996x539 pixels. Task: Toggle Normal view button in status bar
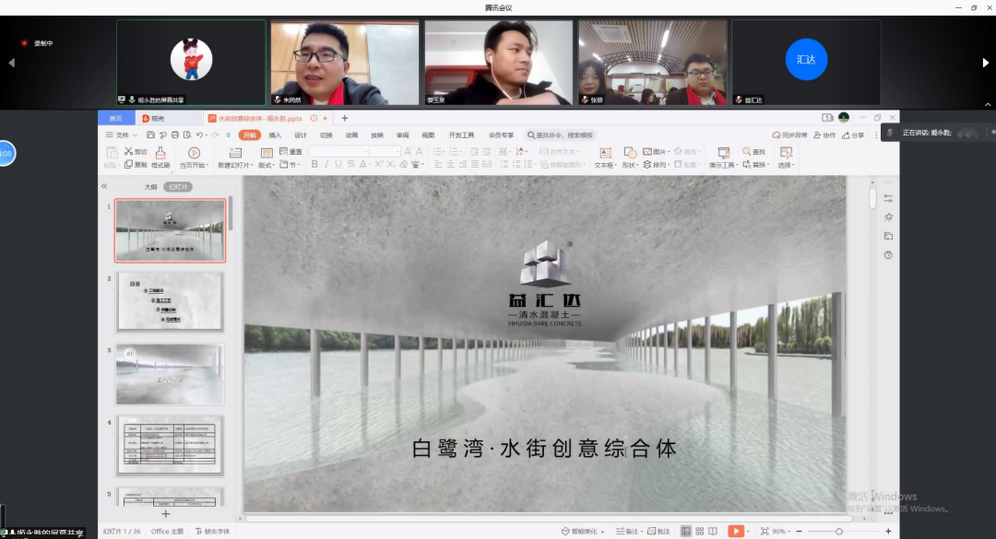pyautogui.click(x=686, y=531)
